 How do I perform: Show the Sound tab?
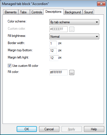(x=88, y=12)
